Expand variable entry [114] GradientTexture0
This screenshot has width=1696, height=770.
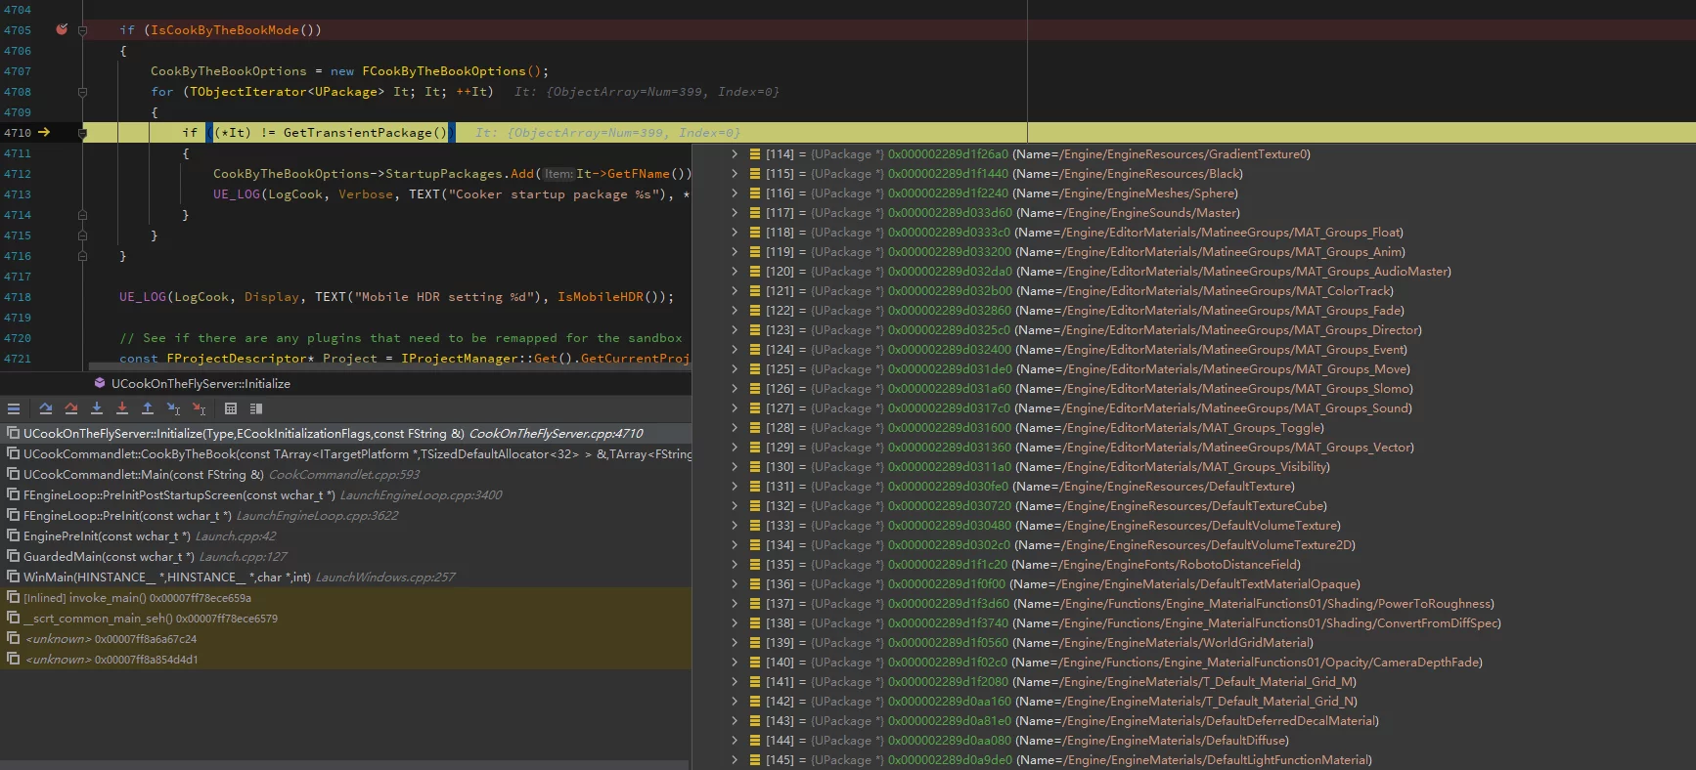tap(735, 154)
